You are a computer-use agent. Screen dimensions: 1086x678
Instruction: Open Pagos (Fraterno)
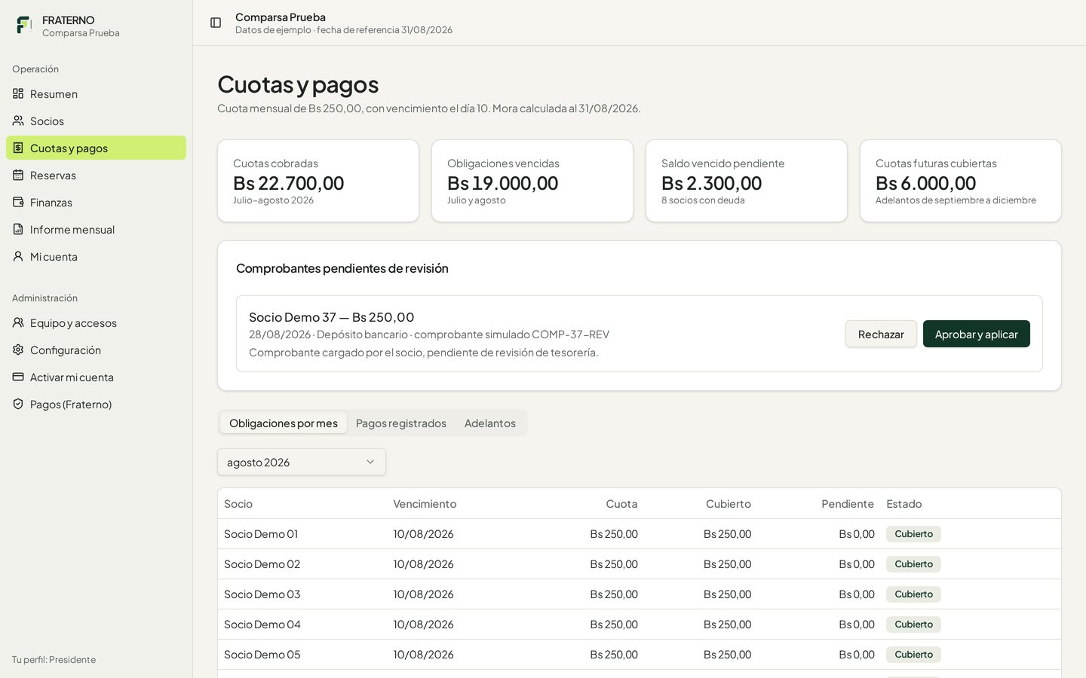point(96,404)
